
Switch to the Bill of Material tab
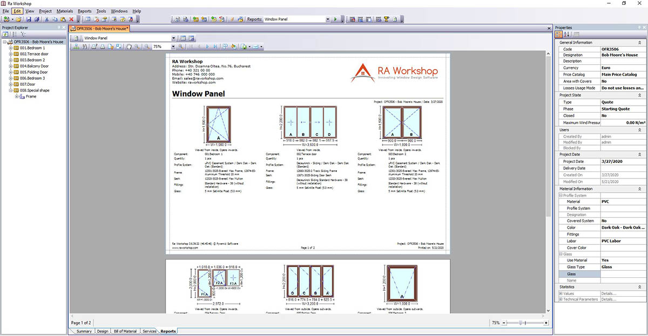pos(125,331)
